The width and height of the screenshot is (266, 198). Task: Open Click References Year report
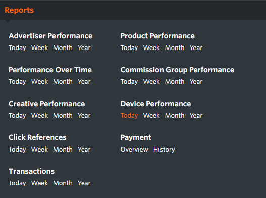(84, 150)
